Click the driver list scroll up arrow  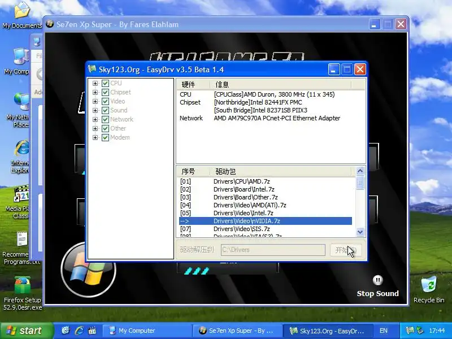[360, 171]
